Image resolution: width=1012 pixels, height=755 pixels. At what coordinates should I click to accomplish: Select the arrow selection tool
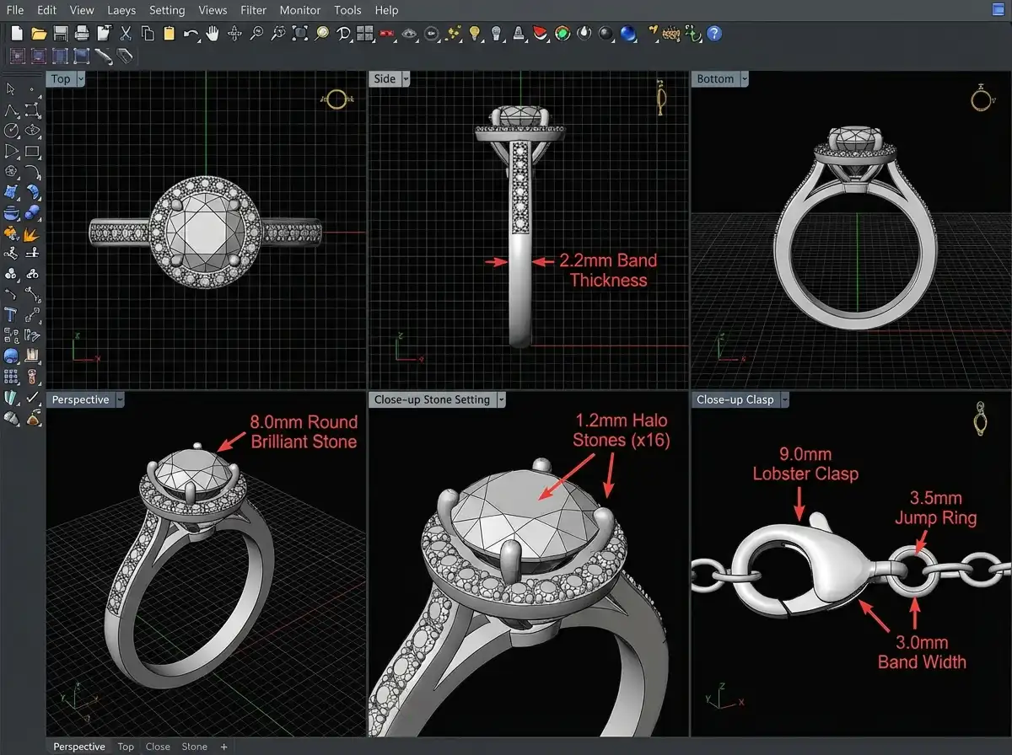pos(9,88)
